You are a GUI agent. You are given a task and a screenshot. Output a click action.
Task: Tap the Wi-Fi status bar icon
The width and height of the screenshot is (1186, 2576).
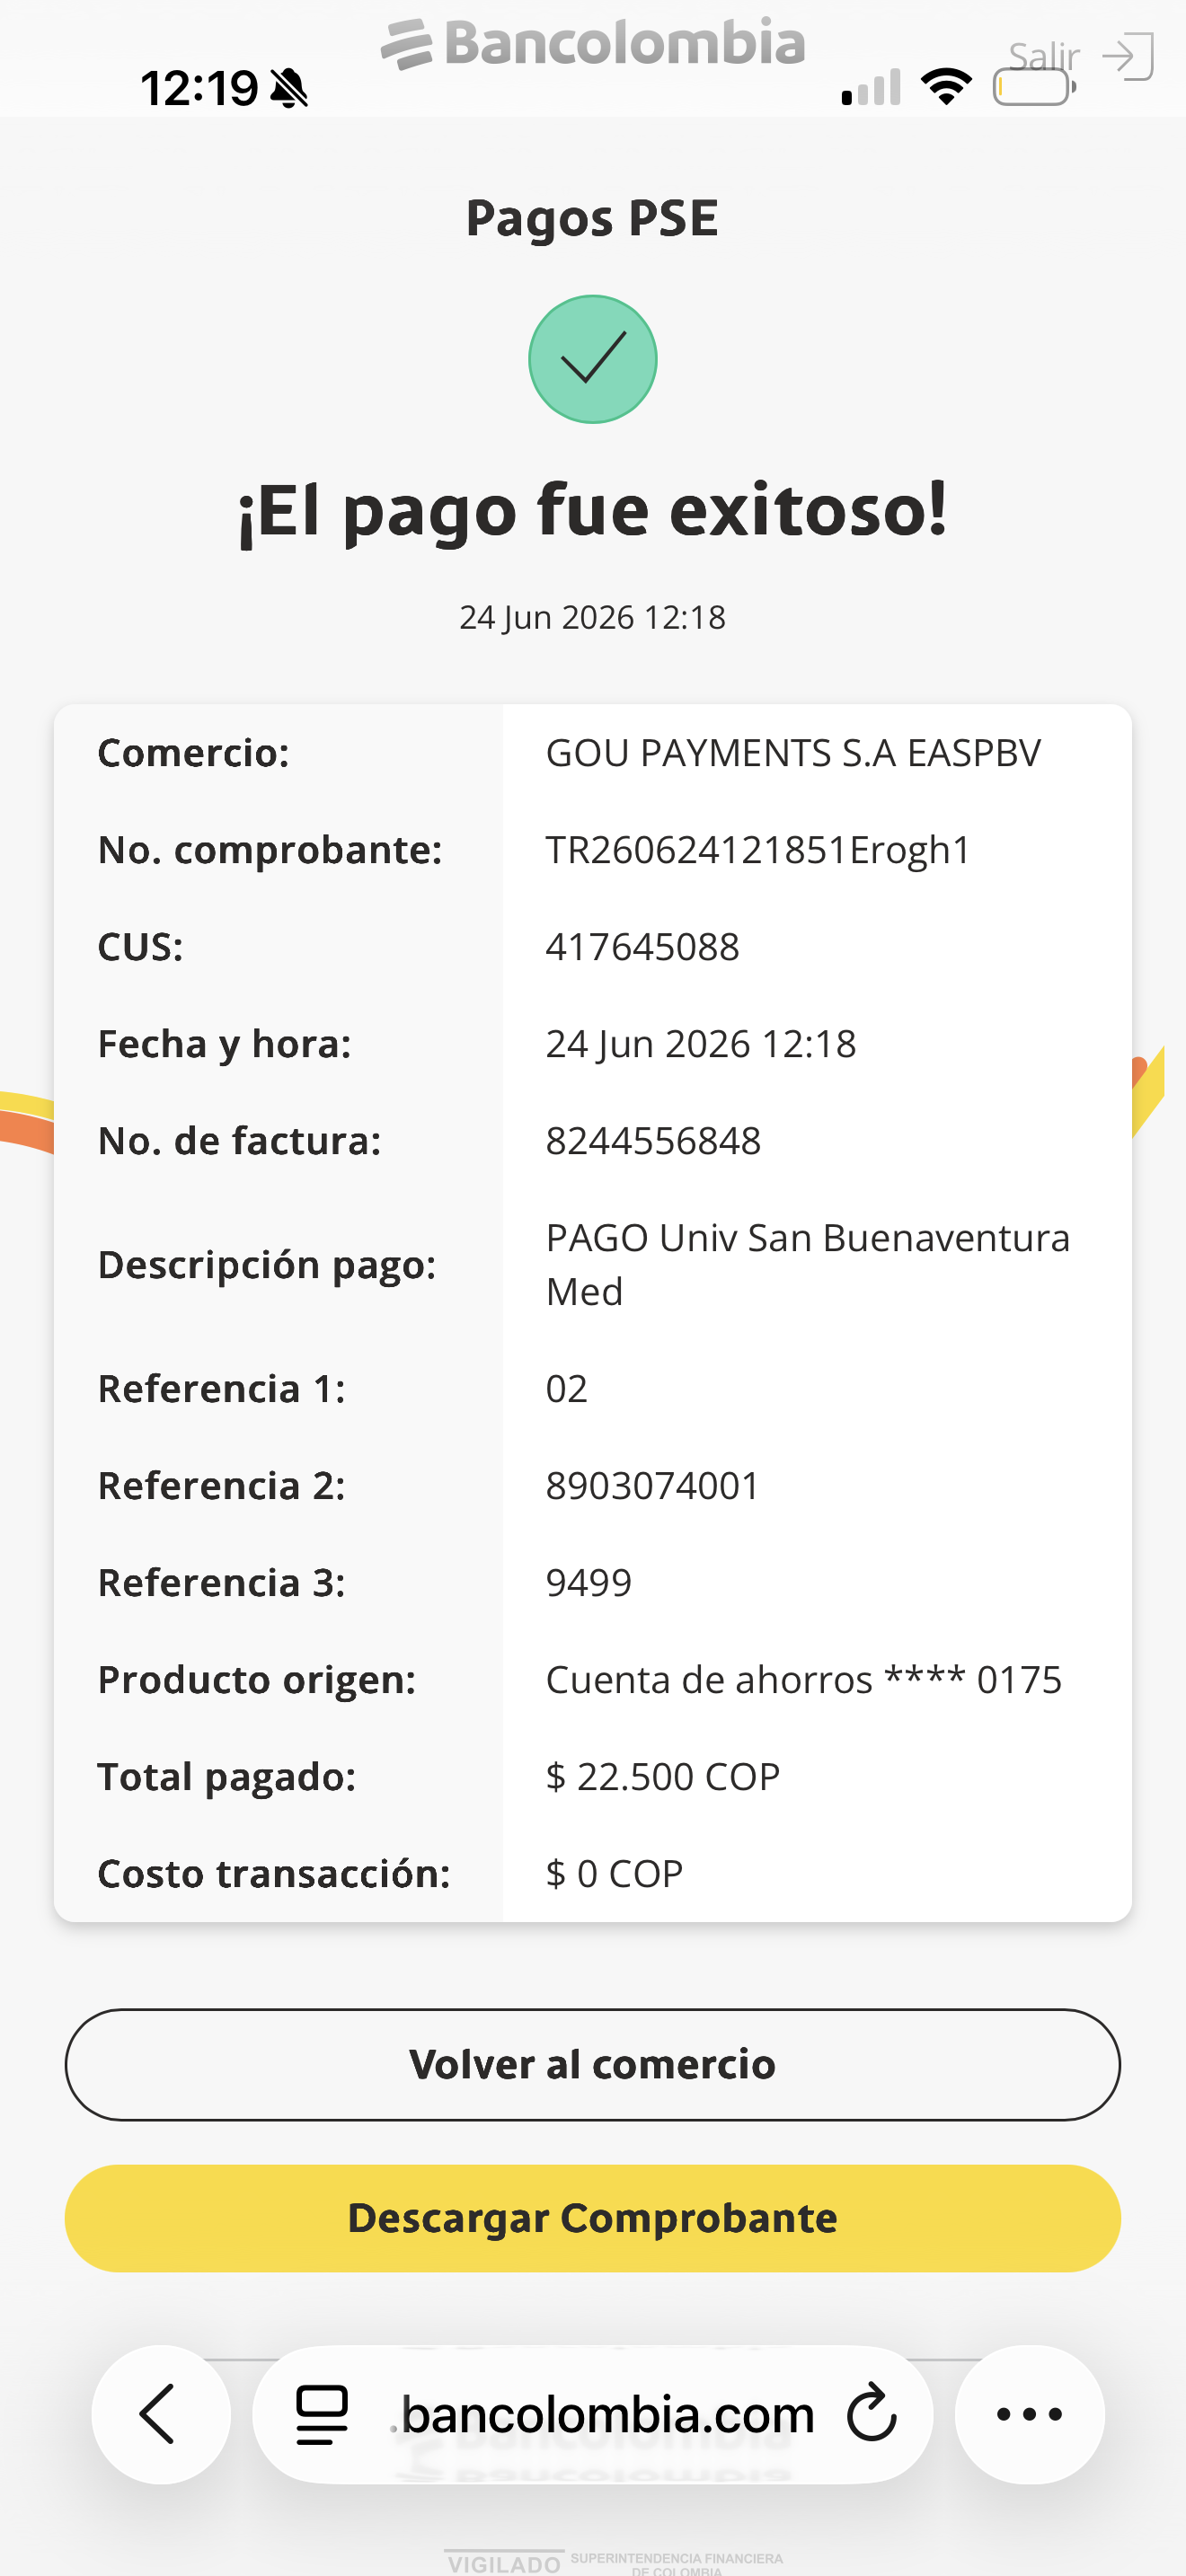(x=946, y=87)
